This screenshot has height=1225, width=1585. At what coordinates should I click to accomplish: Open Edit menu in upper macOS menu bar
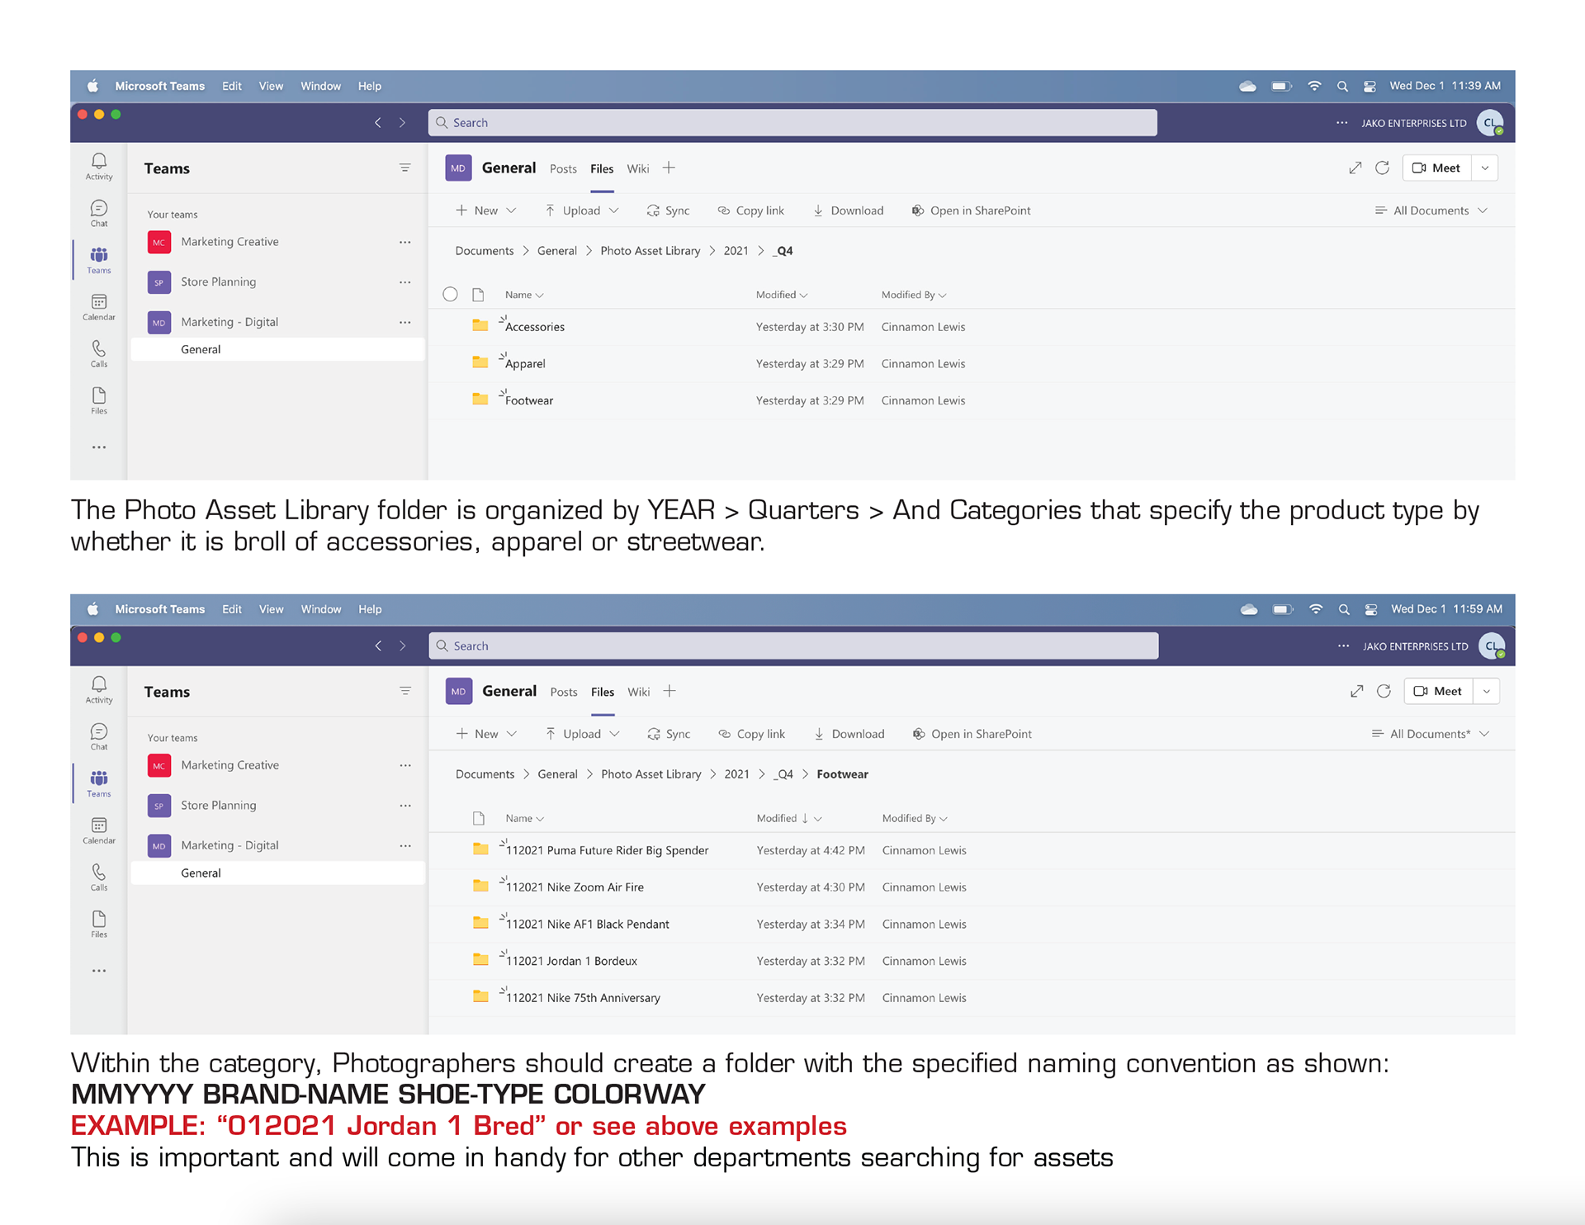[x=232, y=86]
